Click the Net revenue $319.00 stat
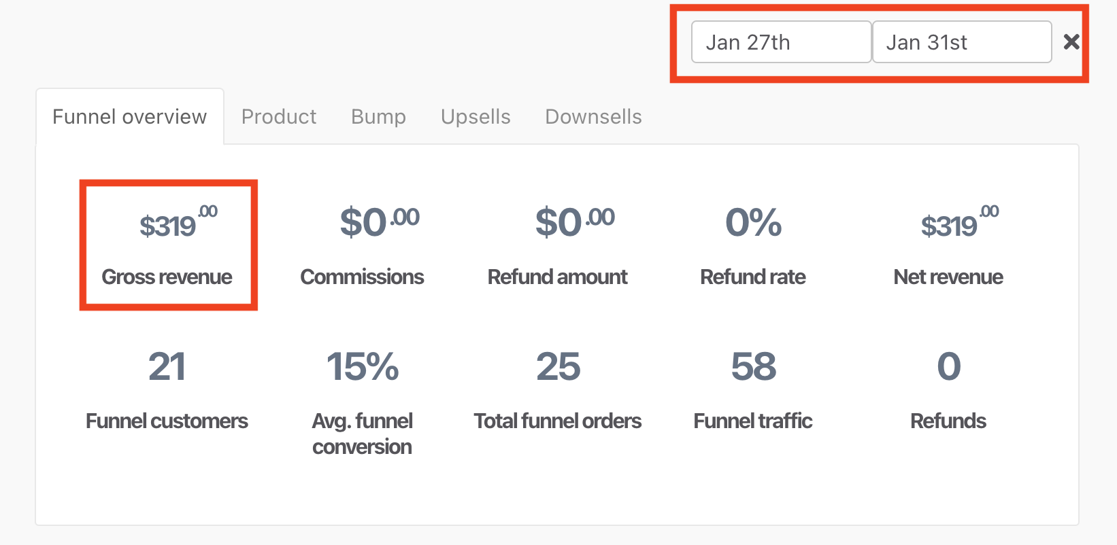Image resolution: width=1117 pixels, height=545 pixels. (x=949, y=225)
